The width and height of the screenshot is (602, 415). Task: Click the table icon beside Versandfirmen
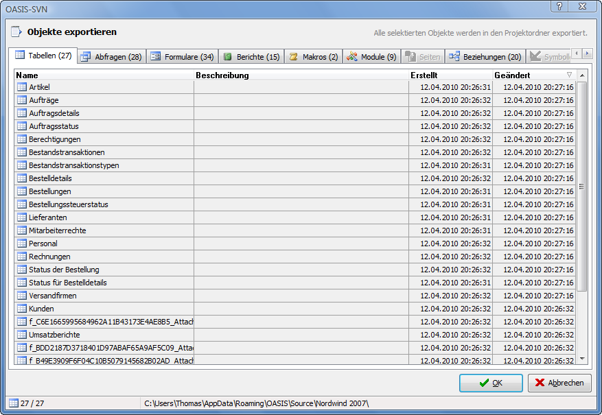coord(21,296)
